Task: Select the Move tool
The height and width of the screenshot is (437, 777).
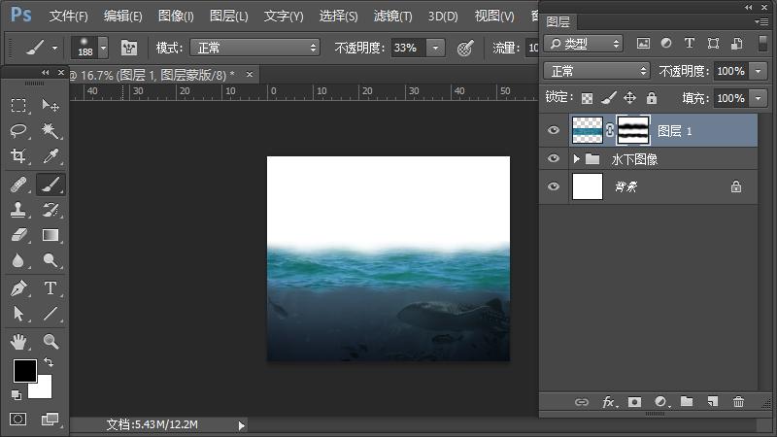Action: [x=51, y=105]
